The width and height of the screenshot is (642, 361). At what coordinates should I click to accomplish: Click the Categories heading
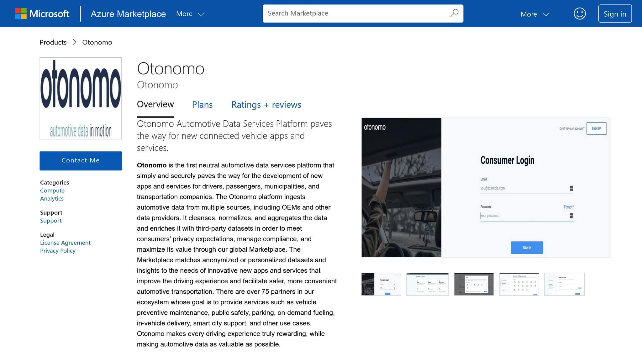coord(55,182)
